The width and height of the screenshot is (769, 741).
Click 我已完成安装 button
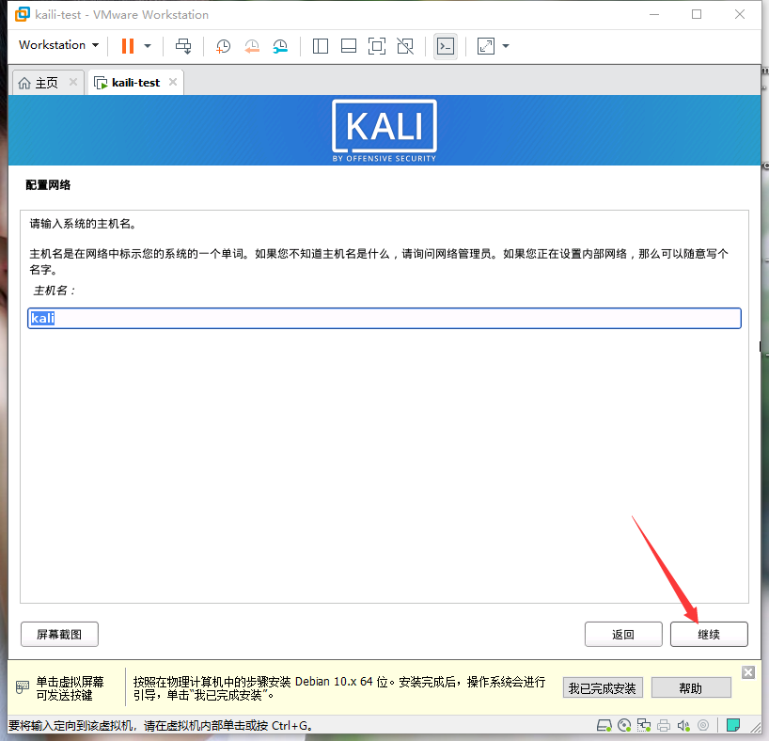pyautogui.click(x=603, y=688)
